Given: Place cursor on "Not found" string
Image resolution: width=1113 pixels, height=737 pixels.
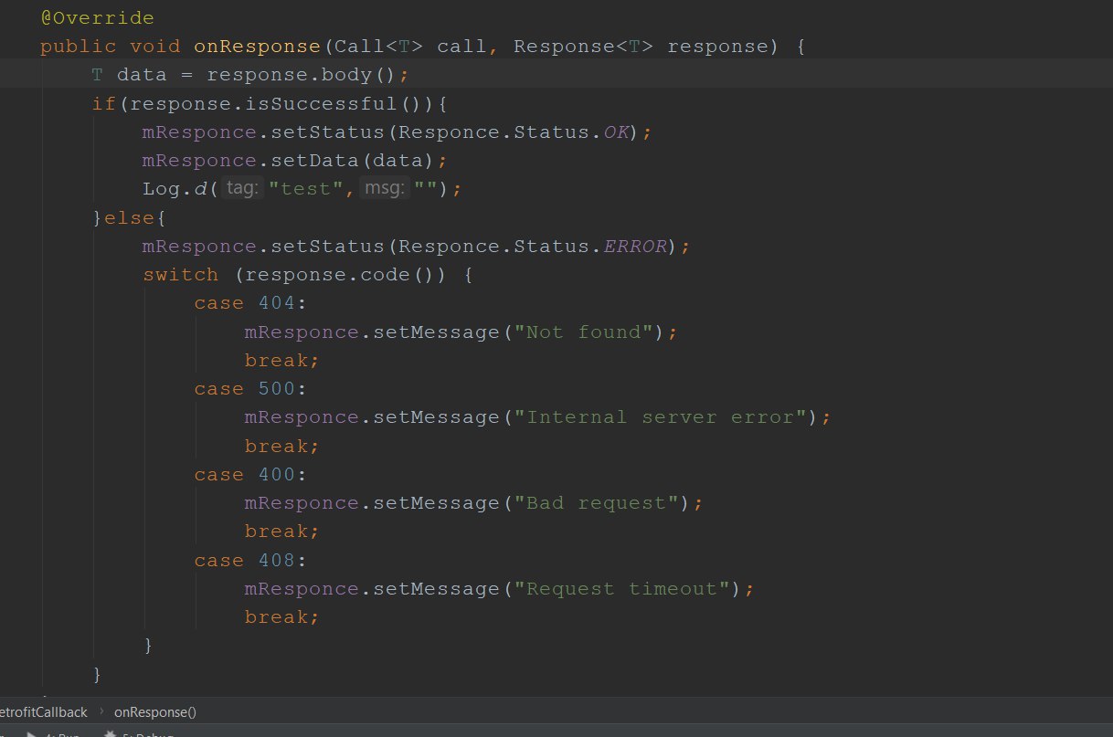Looking at the screenshot, I should pos(588,332).
